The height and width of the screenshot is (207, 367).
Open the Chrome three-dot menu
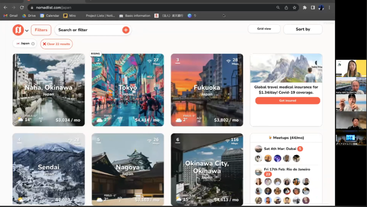coord(330,8)
